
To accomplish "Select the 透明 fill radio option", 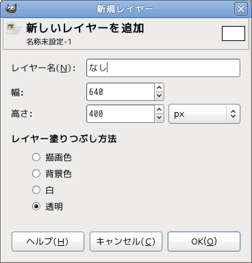I will point(36,206).
